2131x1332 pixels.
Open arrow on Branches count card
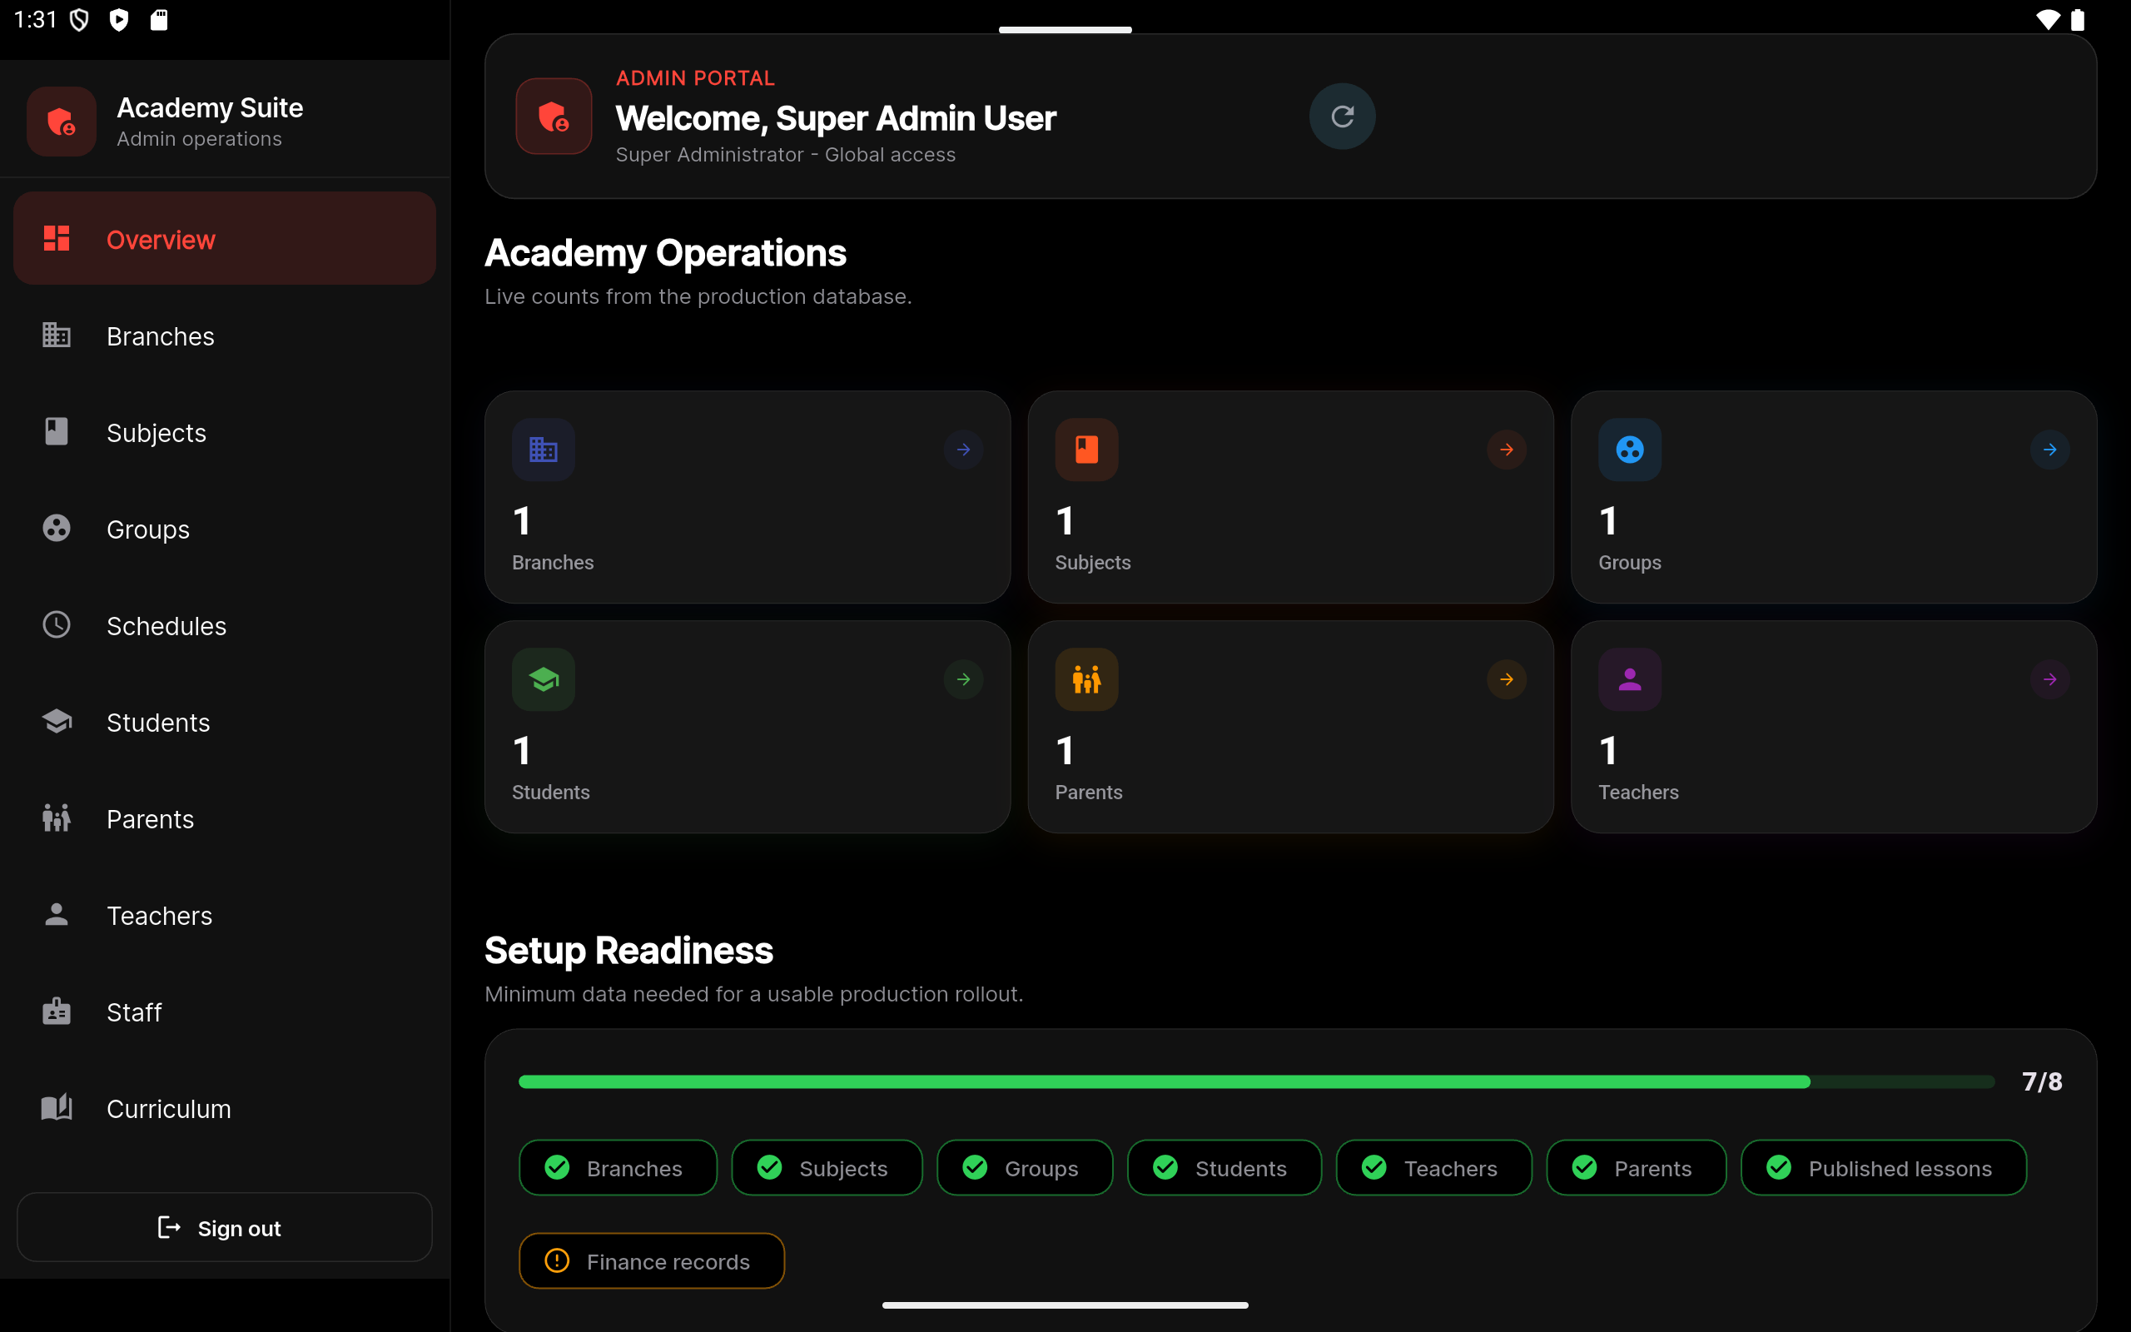[963, 450]
